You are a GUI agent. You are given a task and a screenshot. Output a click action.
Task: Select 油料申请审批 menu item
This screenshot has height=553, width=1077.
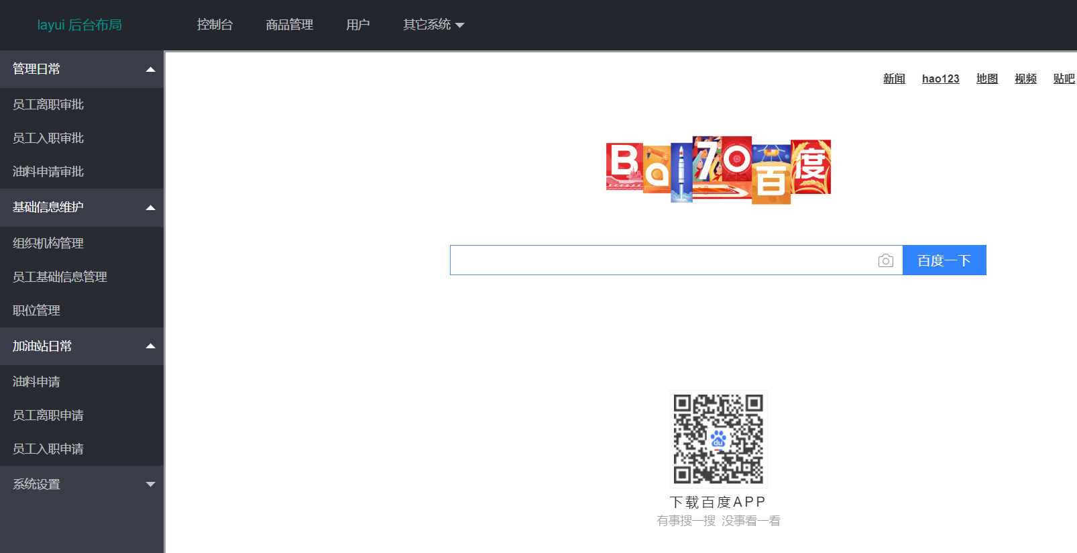click(x=82, y=172)
